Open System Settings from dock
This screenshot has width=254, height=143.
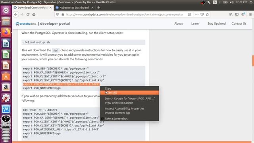[x=6, y=98]
